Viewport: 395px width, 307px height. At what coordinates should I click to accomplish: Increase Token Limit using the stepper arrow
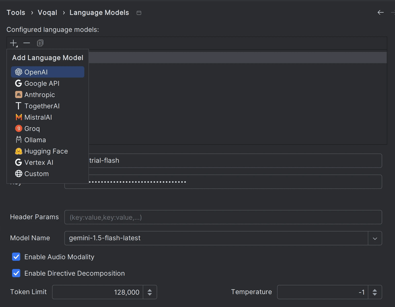click(x=150, y=290)
